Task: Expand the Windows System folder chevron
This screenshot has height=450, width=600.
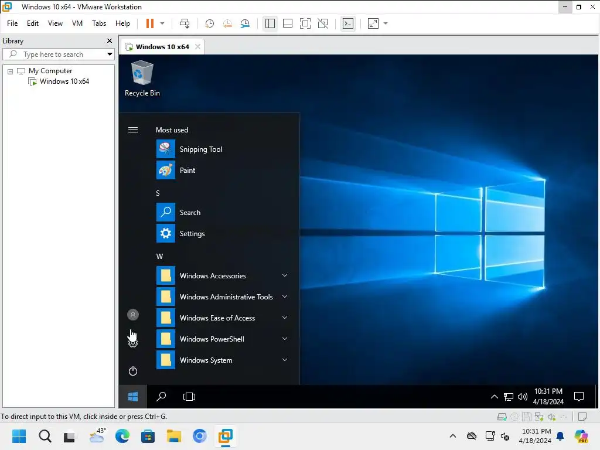Action: 285,360
